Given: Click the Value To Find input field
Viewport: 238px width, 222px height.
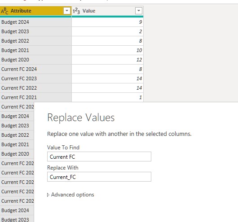Looking at the screenshot, I should coord(99,157).
